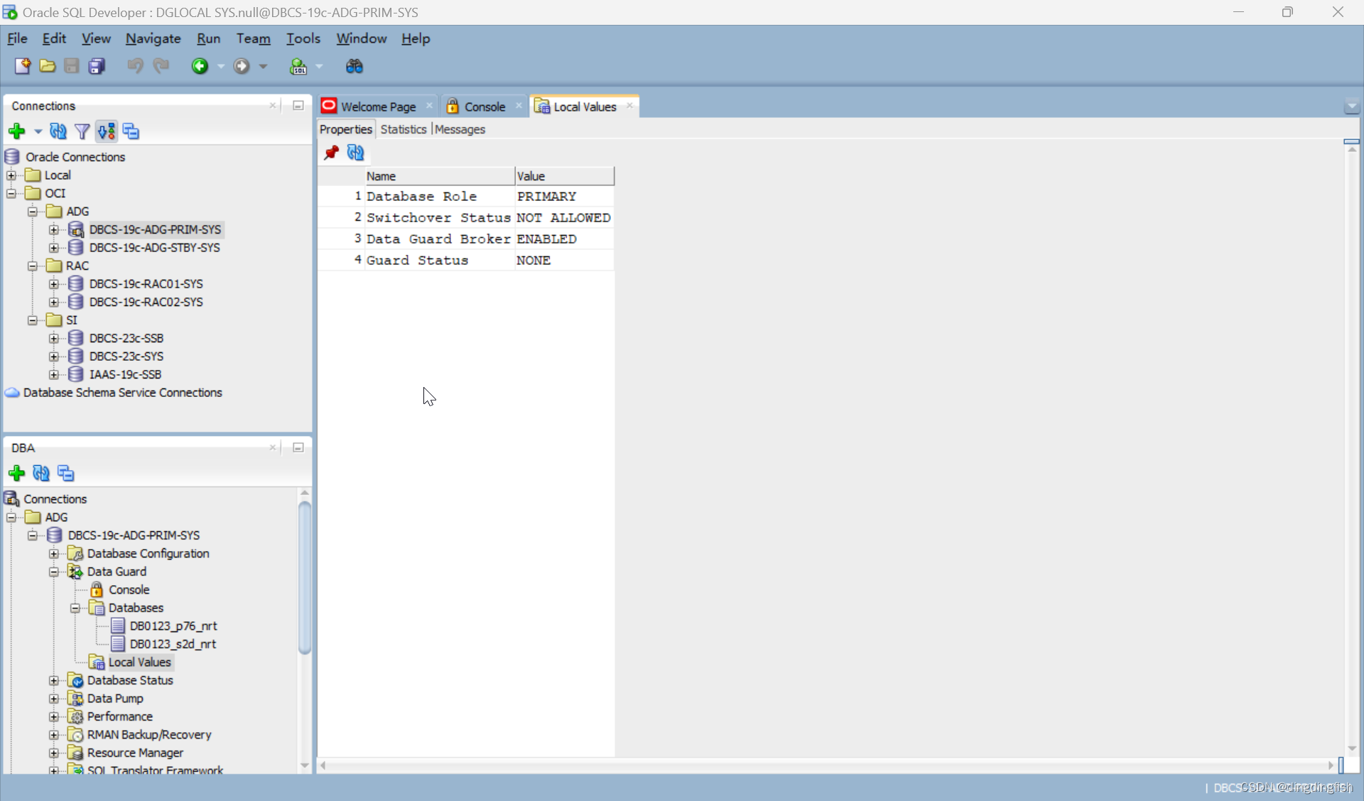The width and height of the screenshot is (1364, 801).
Task: Click the green plus New Connection icon
Action: 16,131
